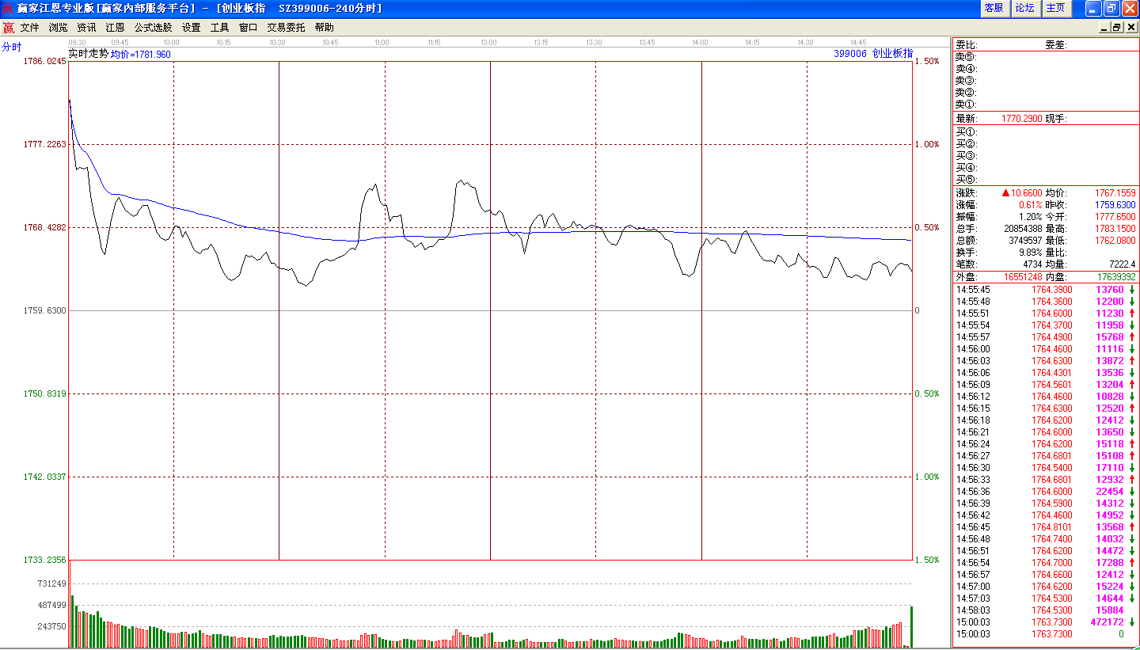Open the 帮助 menu
Screen dimensions: 1140x650
pyautogui.click(x=324, y=27)
